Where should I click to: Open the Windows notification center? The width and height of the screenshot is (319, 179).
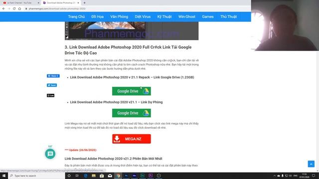[x=314, y=176]
